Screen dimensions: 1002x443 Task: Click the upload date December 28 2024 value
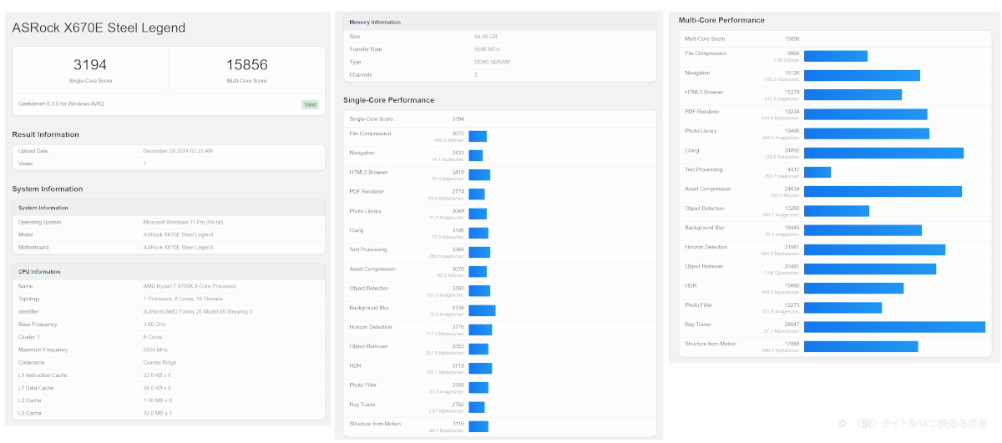tap(178, 151)
